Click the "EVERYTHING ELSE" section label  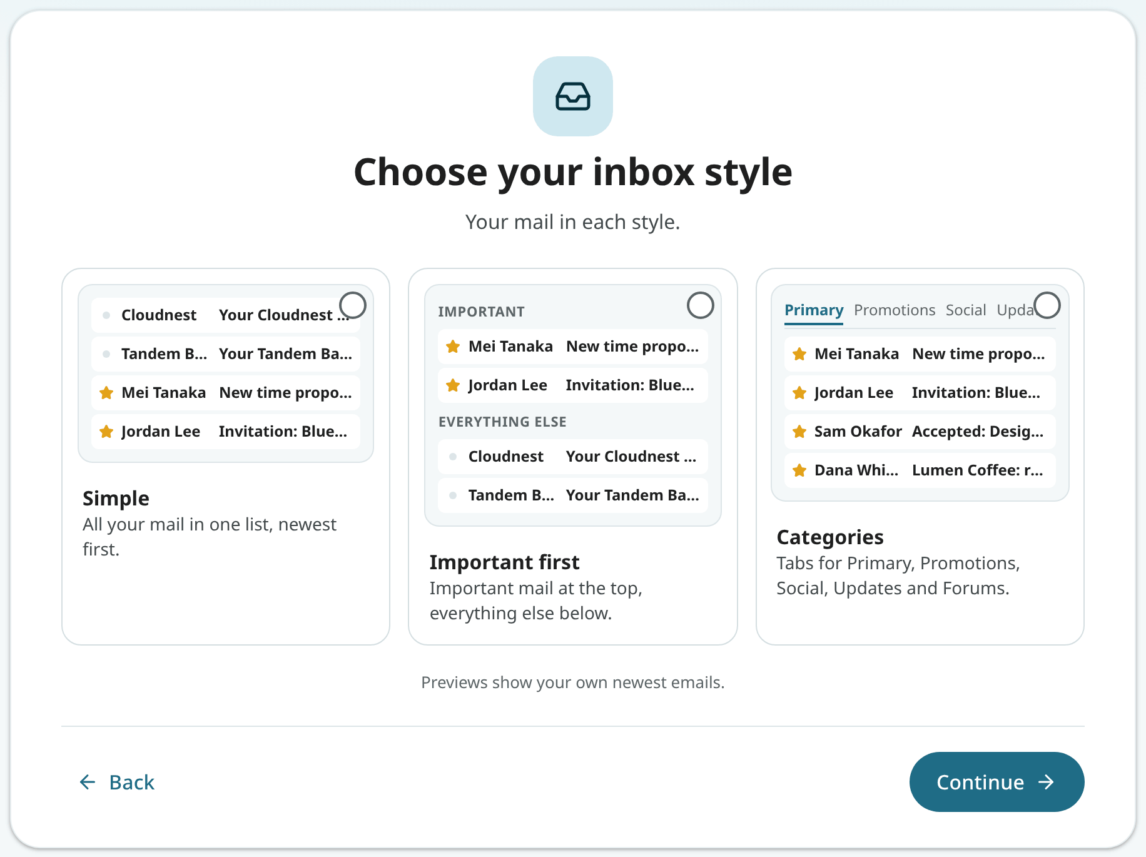502,422
